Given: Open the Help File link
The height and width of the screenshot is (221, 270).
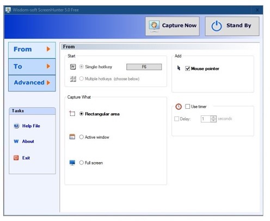Looking at the screenshot, I should (31, 126).
